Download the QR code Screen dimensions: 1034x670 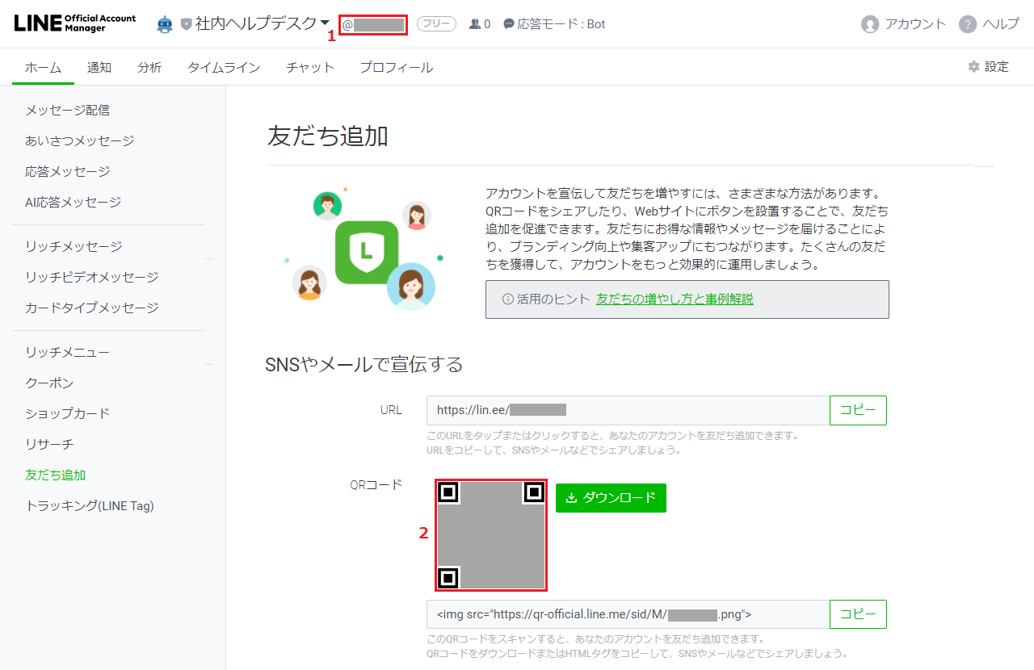611,498
